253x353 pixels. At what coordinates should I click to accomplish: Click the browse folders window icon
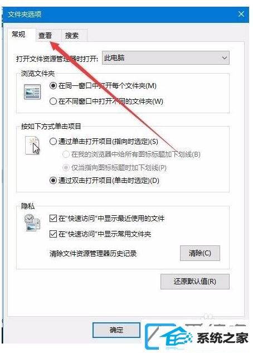pyautogui.click(x=32, y=91)
